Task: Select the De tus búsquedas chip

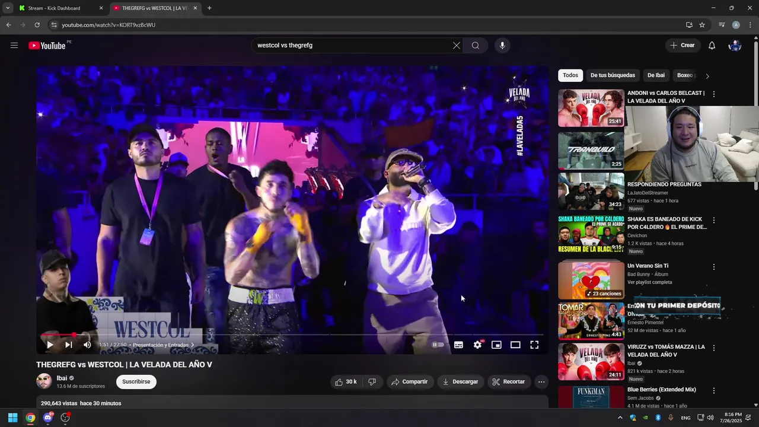Action: pyautogui.click(x=613, y=75)
